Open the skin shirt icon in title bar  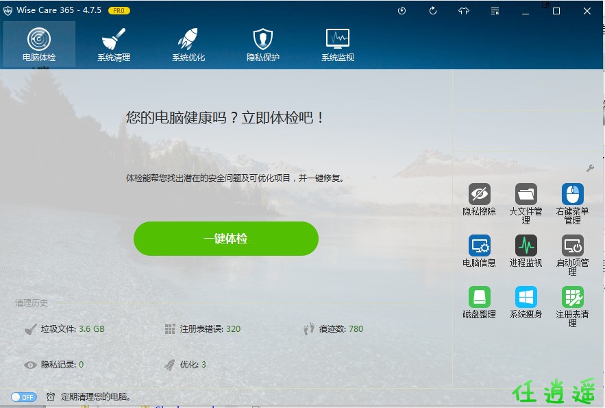pyautogui.click(x=464, y=11)
